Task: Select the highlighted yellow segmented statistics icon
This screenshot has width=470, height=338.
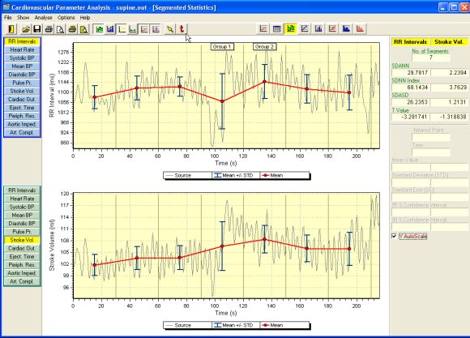Action: pos(290,29)
